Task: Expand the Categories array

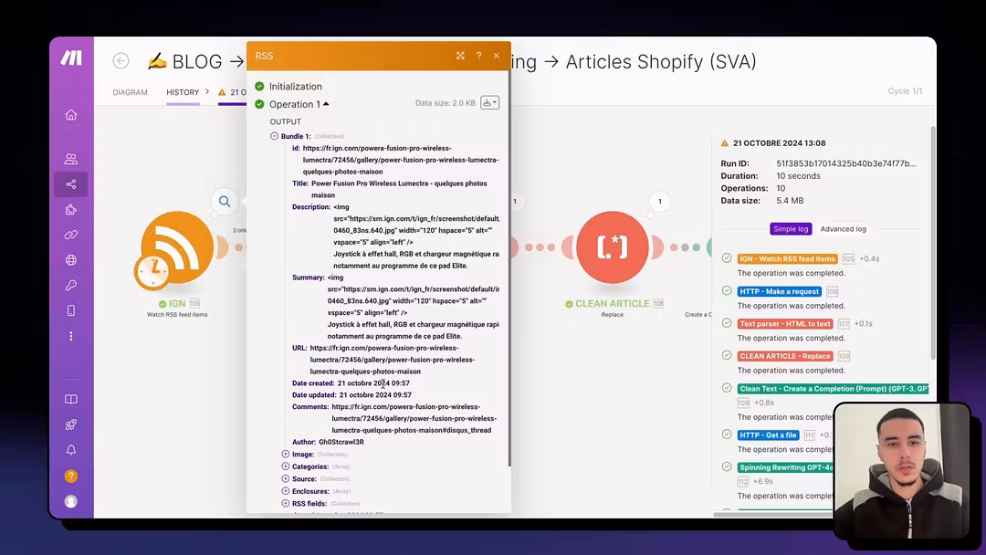Action: [x=286, y=466]
